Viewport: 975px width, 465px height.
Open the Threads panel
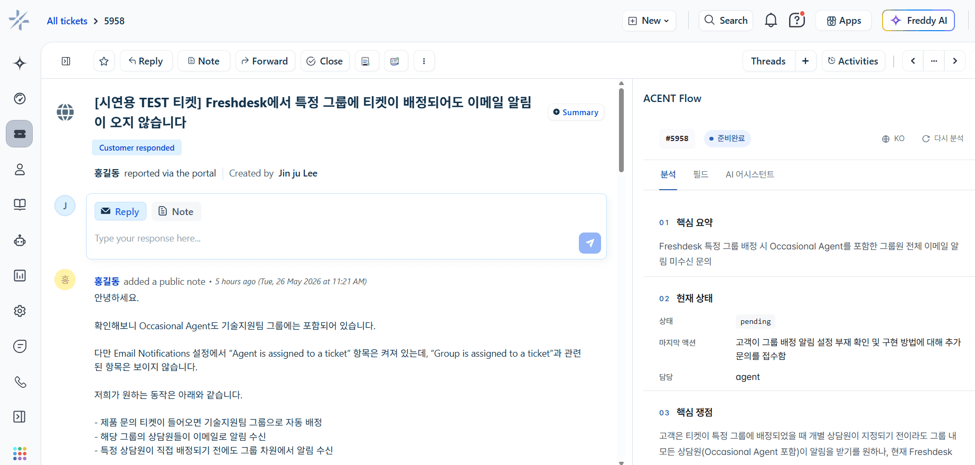[768, 61]
